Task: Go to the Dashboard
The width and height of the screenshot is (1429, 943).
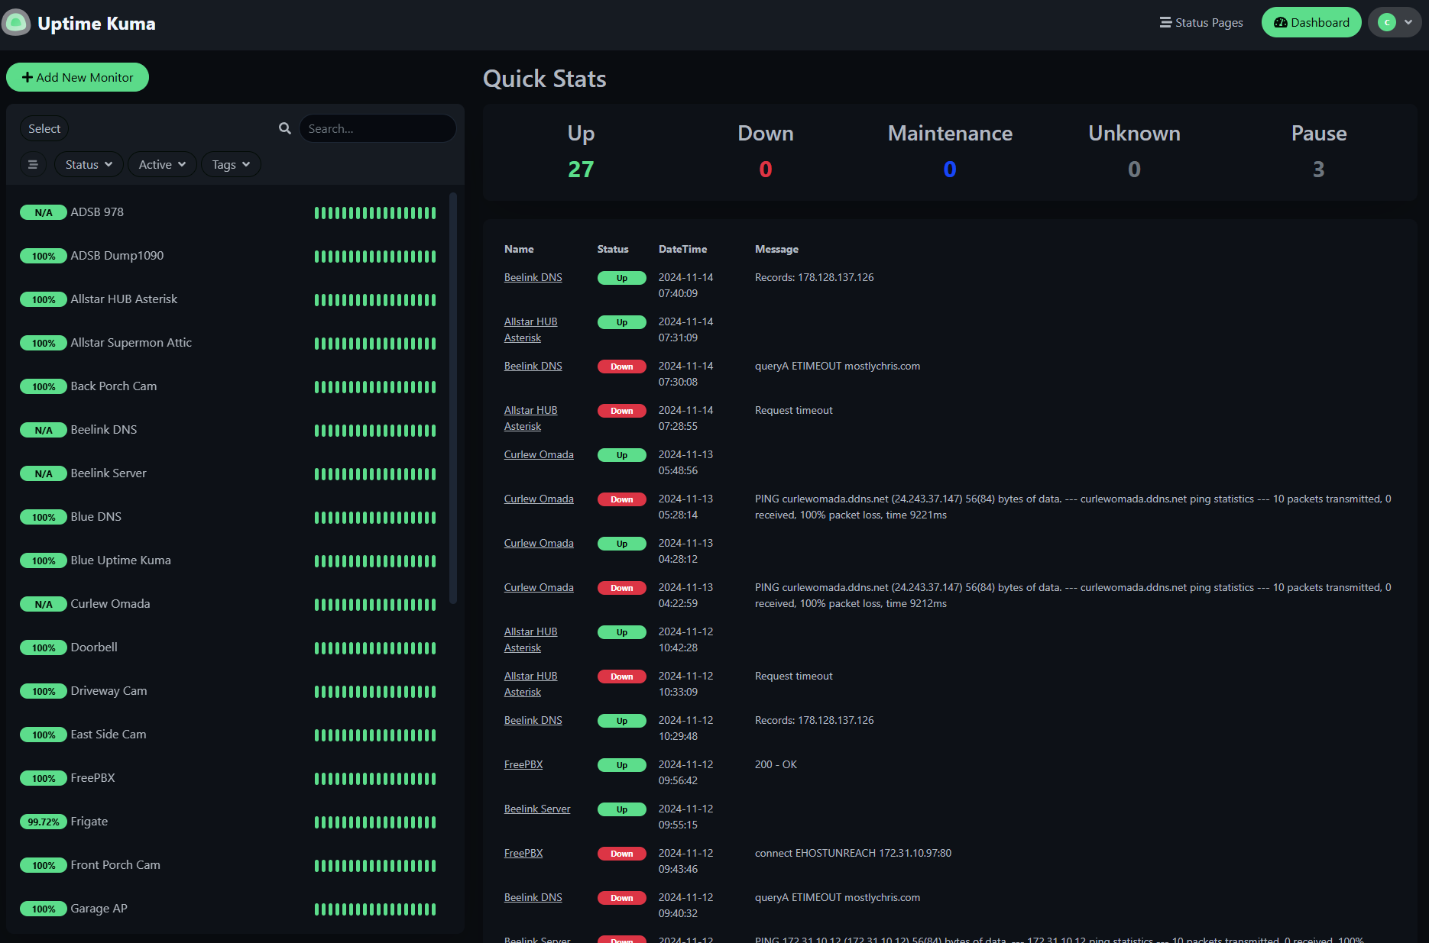Action: (1311, 23)
